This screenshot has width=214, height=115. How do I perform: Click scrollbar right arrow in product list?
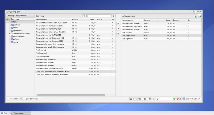(114, 95)
